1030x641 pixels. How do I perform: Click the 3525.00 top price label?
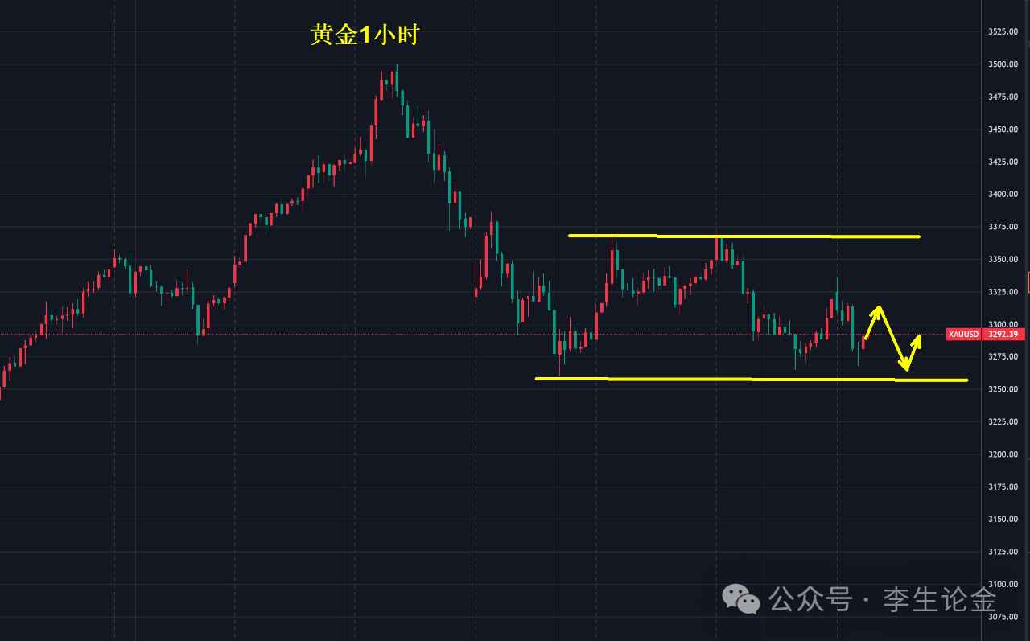[x=1002, y=32]
